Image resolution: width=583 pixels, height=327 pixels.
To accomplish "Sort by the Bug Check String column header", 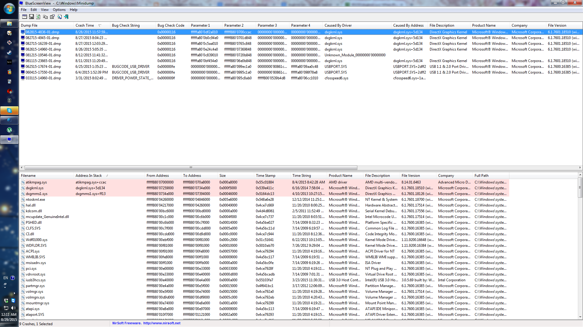I will pyautogui.click(x=133, y=25).
